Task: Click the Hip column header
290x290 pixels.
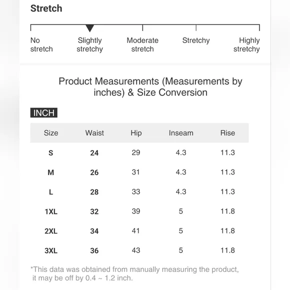Action: coord(136,133)
